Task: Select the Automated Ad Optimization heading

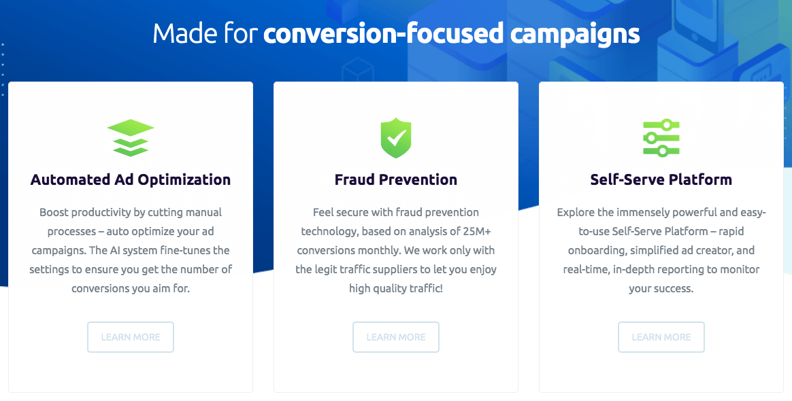Action: (130, 179)
